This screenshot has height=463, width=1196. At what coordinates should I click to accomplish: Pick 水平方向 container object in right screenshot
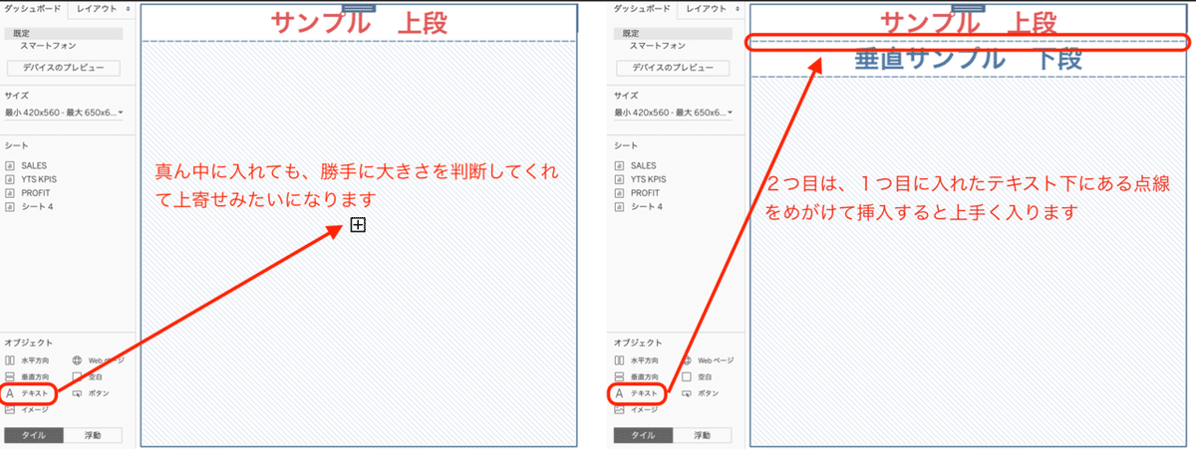(638, 360)
